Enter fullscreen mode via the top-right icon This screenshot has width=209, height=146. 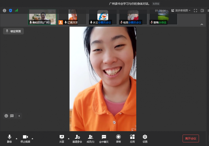[x=195, y=10]
